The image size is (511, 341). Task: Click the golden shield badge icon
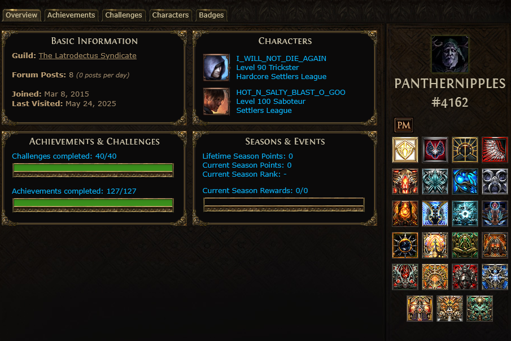(x=405, y=150)
